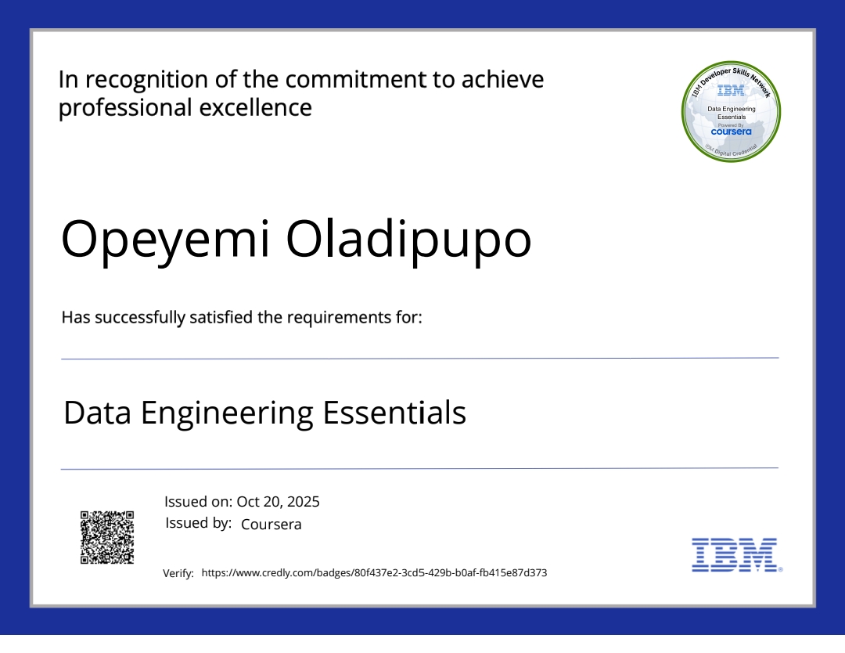845x653 pixels.
Task: Select the Issued on: Oct 20, 2025 date
Action: click(243, 501)
